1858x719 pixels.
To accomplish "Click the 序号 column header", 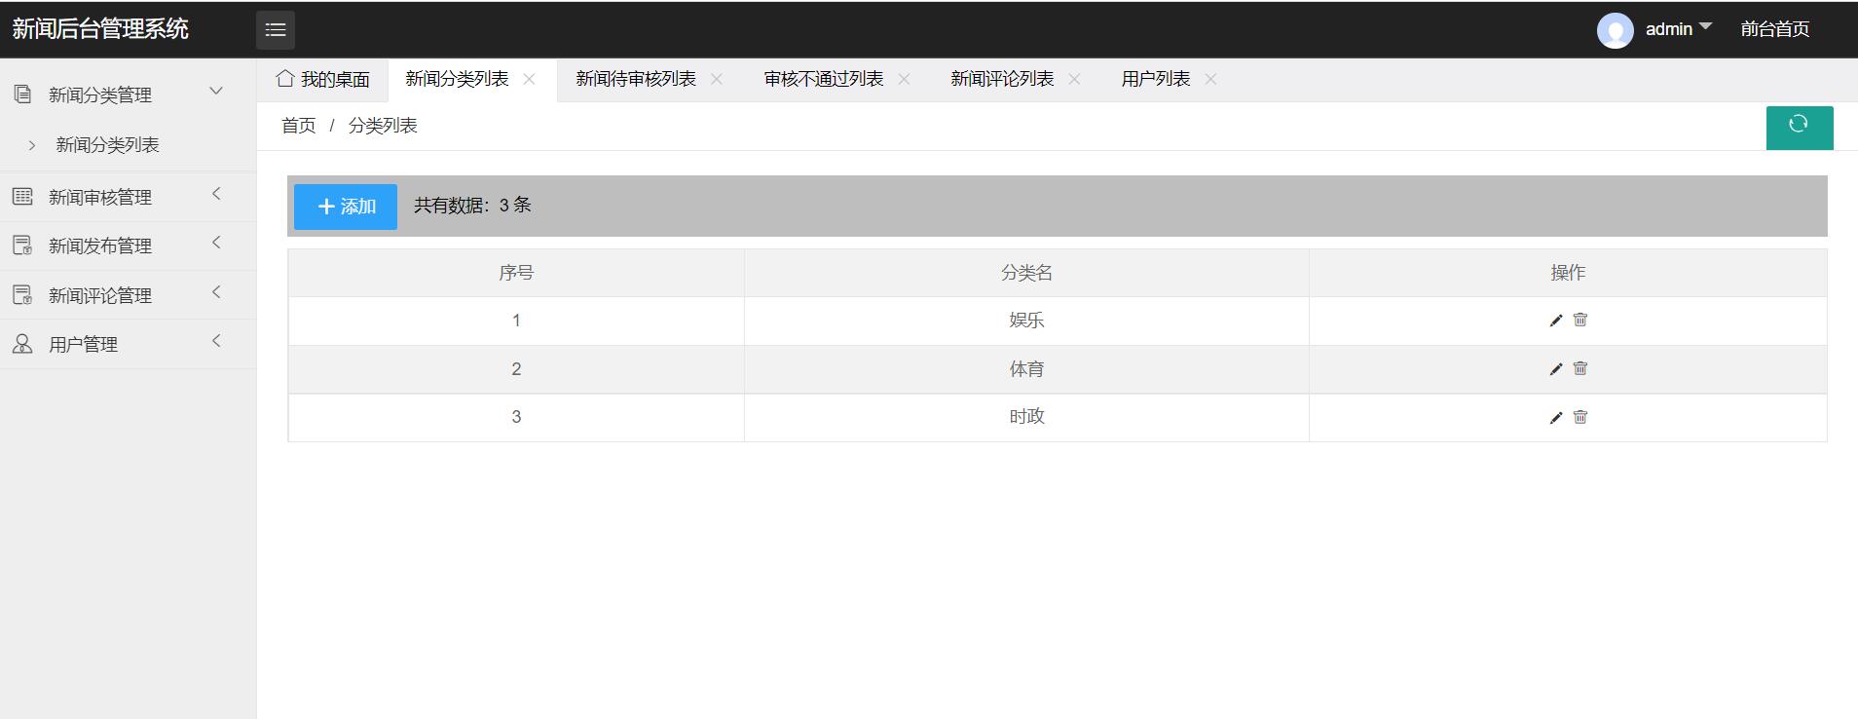I will pyautogui.click(x=516, y=273).
